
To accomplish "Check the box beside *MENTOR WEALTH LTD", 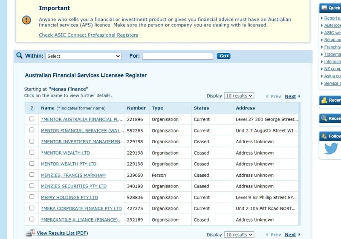I will [32, 153].
